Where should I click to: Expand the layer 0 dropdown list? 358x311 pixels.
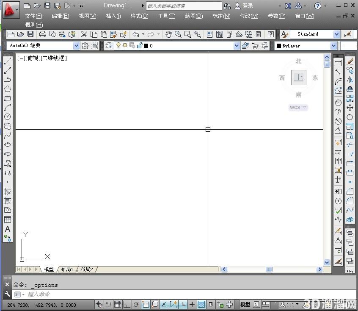237,46
